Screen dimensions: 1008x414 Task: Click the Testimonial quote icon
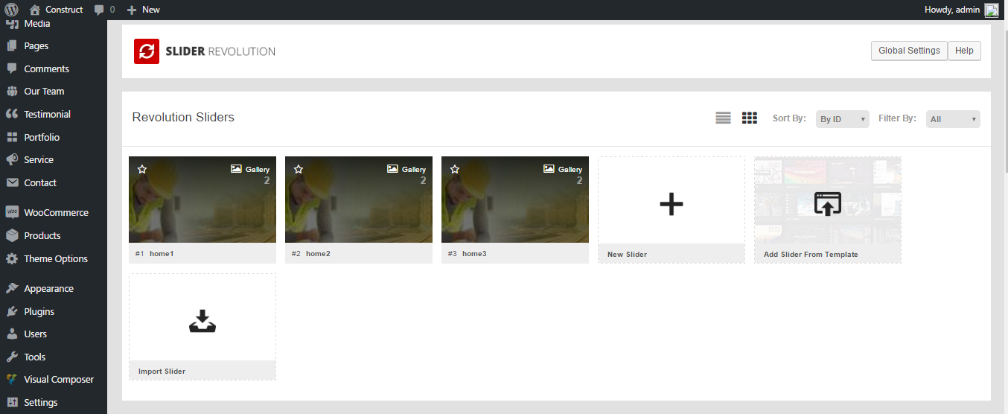12,114
